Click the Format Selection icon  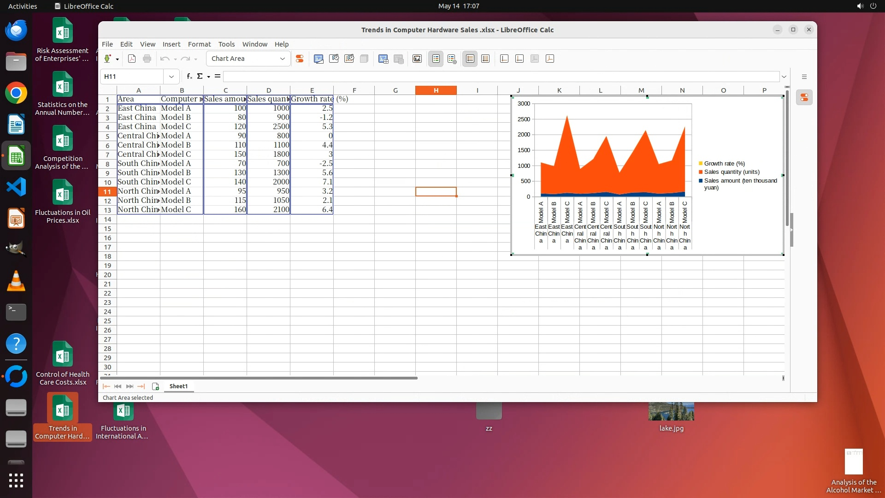coord(300,59)
